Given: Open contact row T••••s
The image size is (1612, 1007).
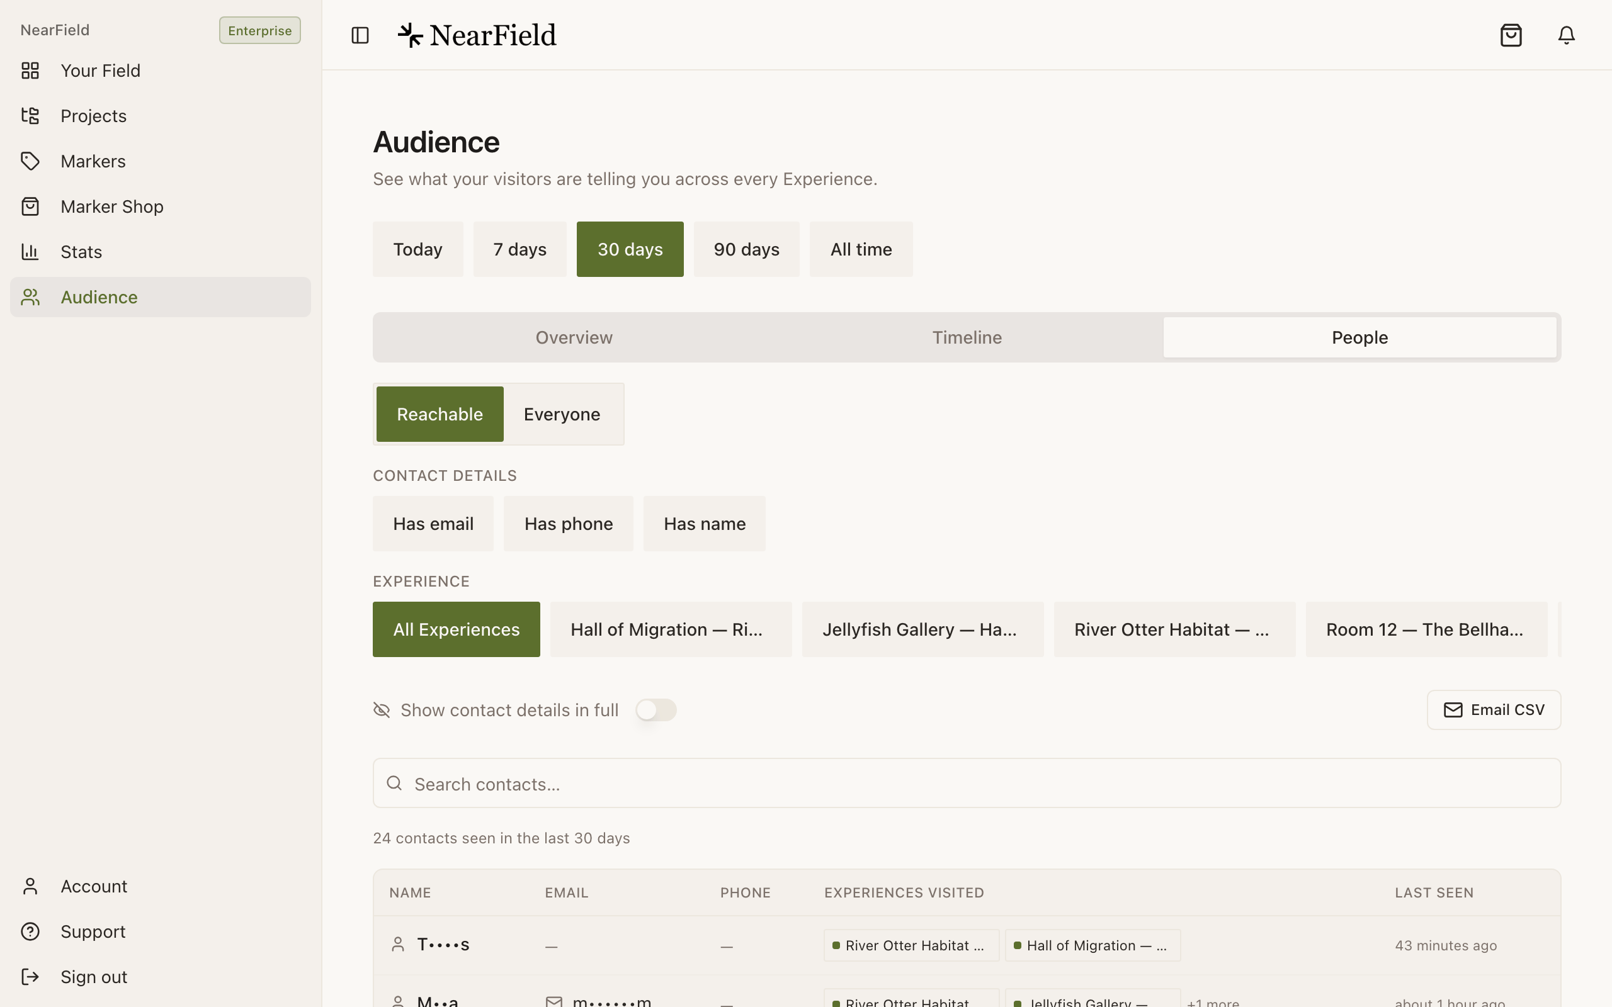Looking at the screenshot, I should pos(967,945).
